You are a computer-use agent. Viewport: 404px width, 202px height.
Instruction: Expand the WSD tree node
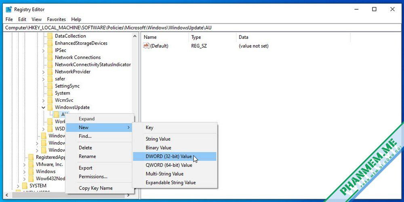click(x=43, y=129)
